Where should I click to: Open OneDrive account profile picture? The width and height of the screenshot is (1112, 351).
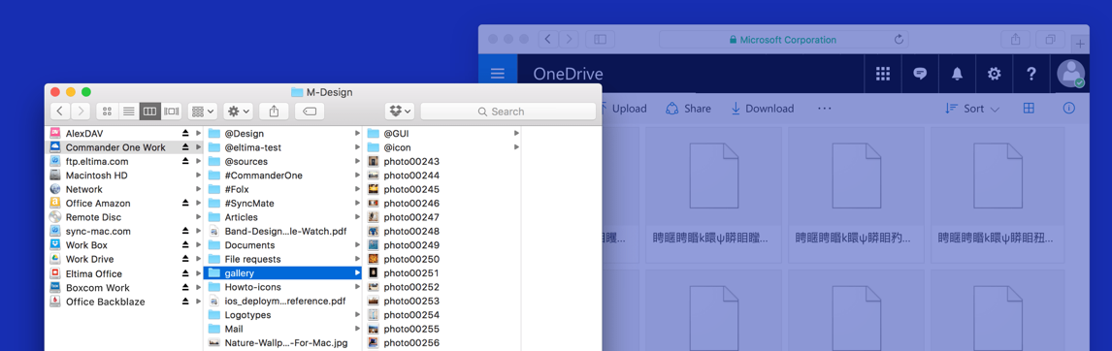click(1070, 73)
